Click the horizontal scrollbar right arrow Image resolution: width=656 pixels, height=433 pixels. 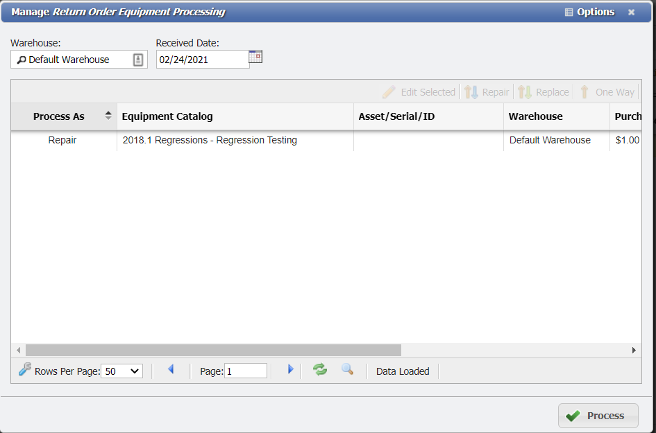pyautogui.click(x=633, y=350)
